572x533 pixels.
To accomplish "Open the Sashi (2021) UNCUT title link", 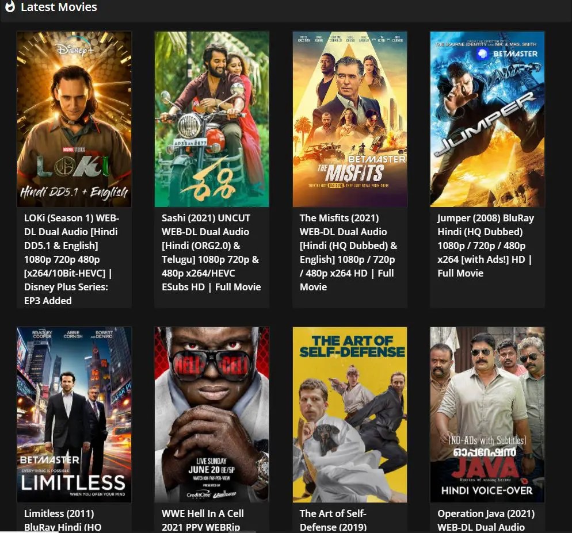I will (211, 252).
